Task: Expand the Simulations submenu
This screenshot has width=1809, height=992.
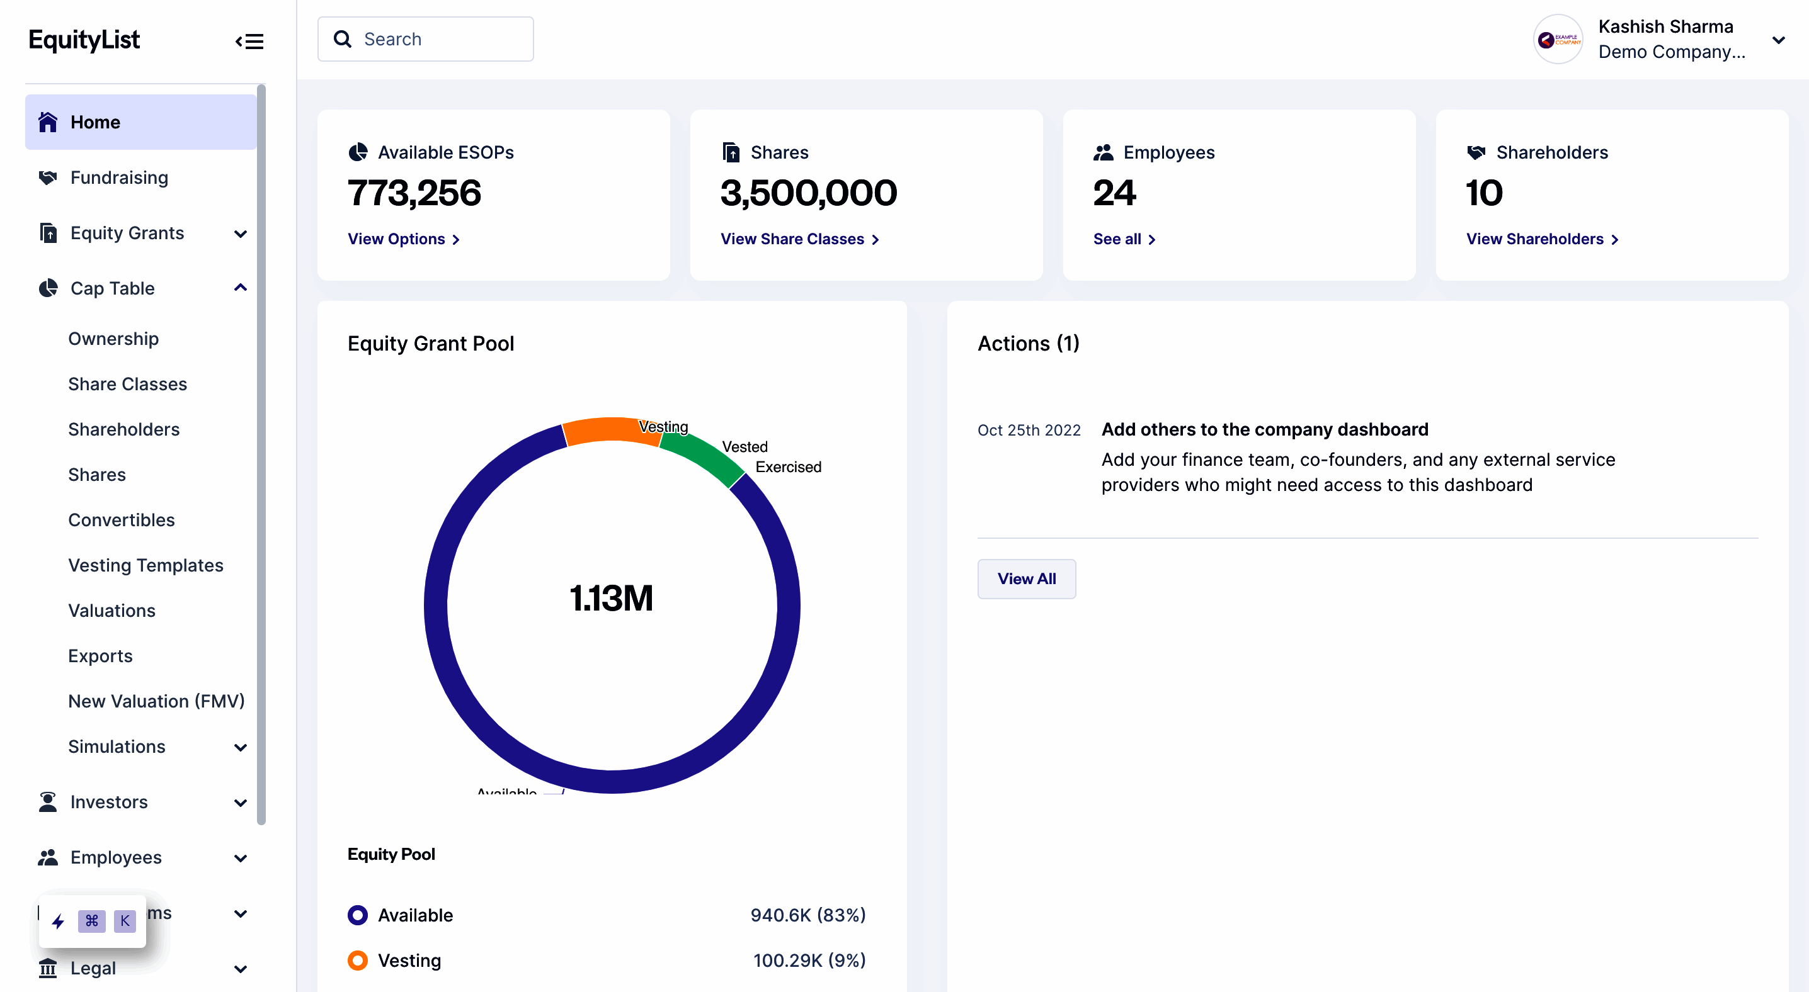Action: pos(239,747)
